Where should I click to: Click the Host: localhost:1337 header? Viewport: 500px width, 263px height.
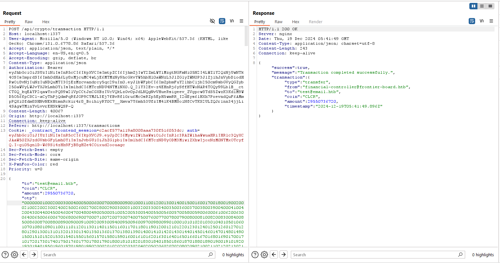35,34
